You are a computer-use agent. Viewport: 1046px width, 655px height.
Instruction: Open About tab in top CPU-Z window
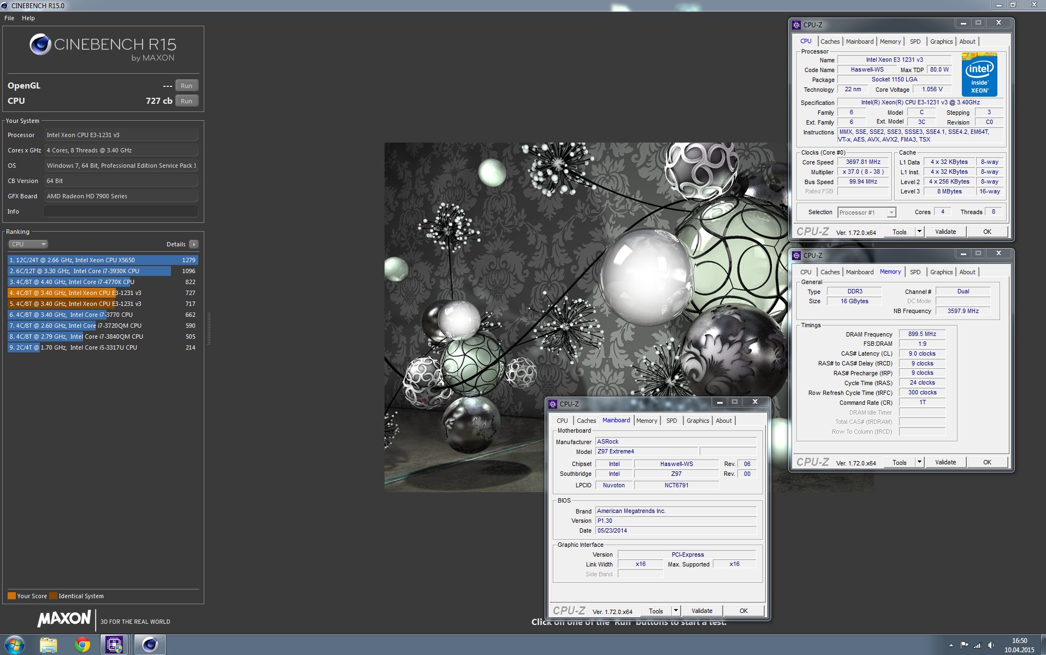[967, 42]
